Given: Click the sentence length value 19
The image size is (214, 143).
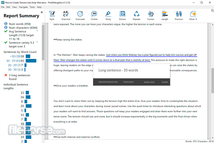Looking at the screenshot, I should pos(22,137).
